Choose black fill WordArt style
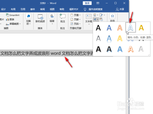The width and height of the screenshot is (153, 114). [x=98, y=28]
